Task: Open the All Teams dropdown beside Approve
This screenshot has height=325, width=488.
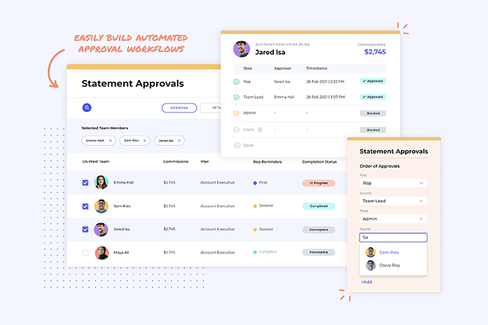Action: (x=211, y=108)
